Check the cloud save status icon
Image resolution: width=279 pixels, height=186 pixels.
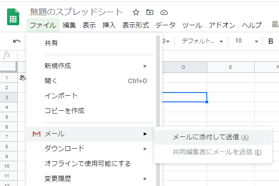pos(164,13)
